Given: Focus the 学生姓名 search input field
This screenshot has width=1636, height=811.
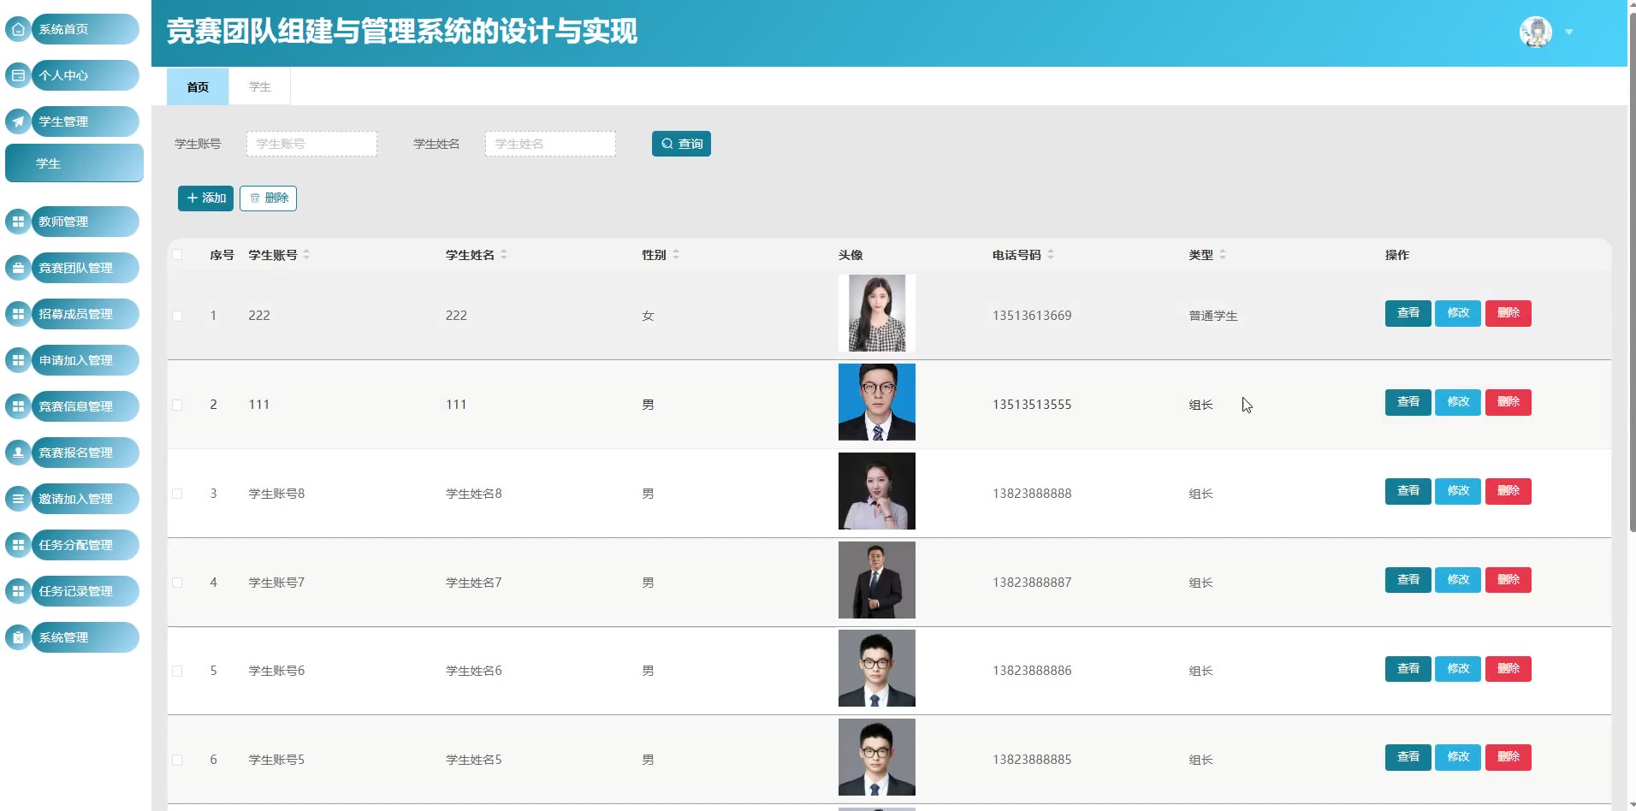Looking at the screenshot, I should [550, 144].
